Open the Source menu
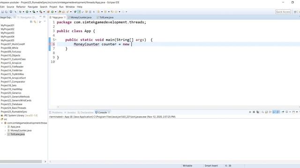 [x=10, y=7]
